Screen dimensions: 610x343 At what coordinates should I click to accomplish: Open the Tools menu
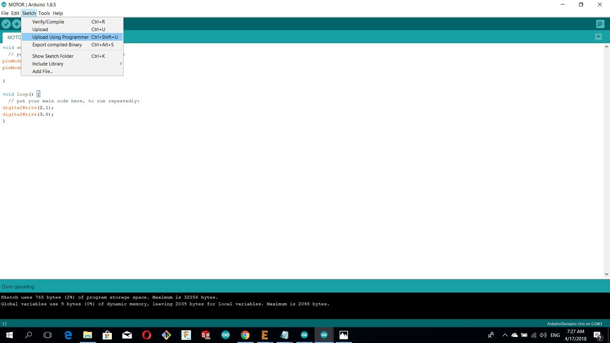(44, 13)
